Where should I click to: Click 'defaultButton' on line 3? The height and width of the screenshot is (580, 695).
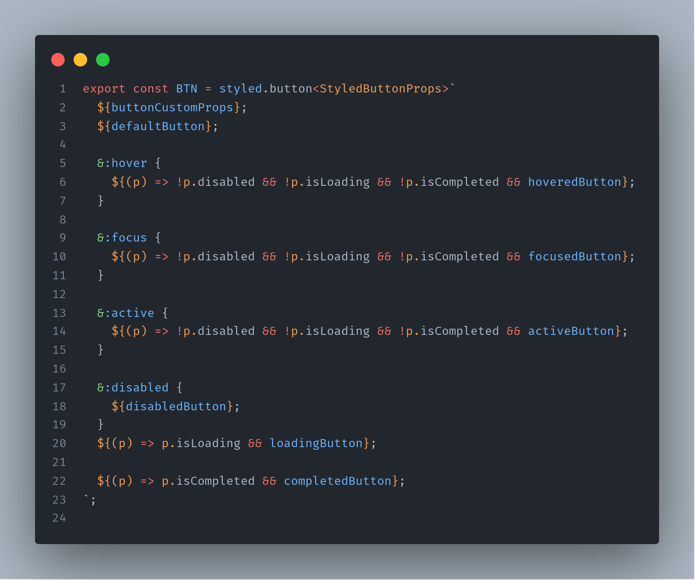tap(158, 127)
